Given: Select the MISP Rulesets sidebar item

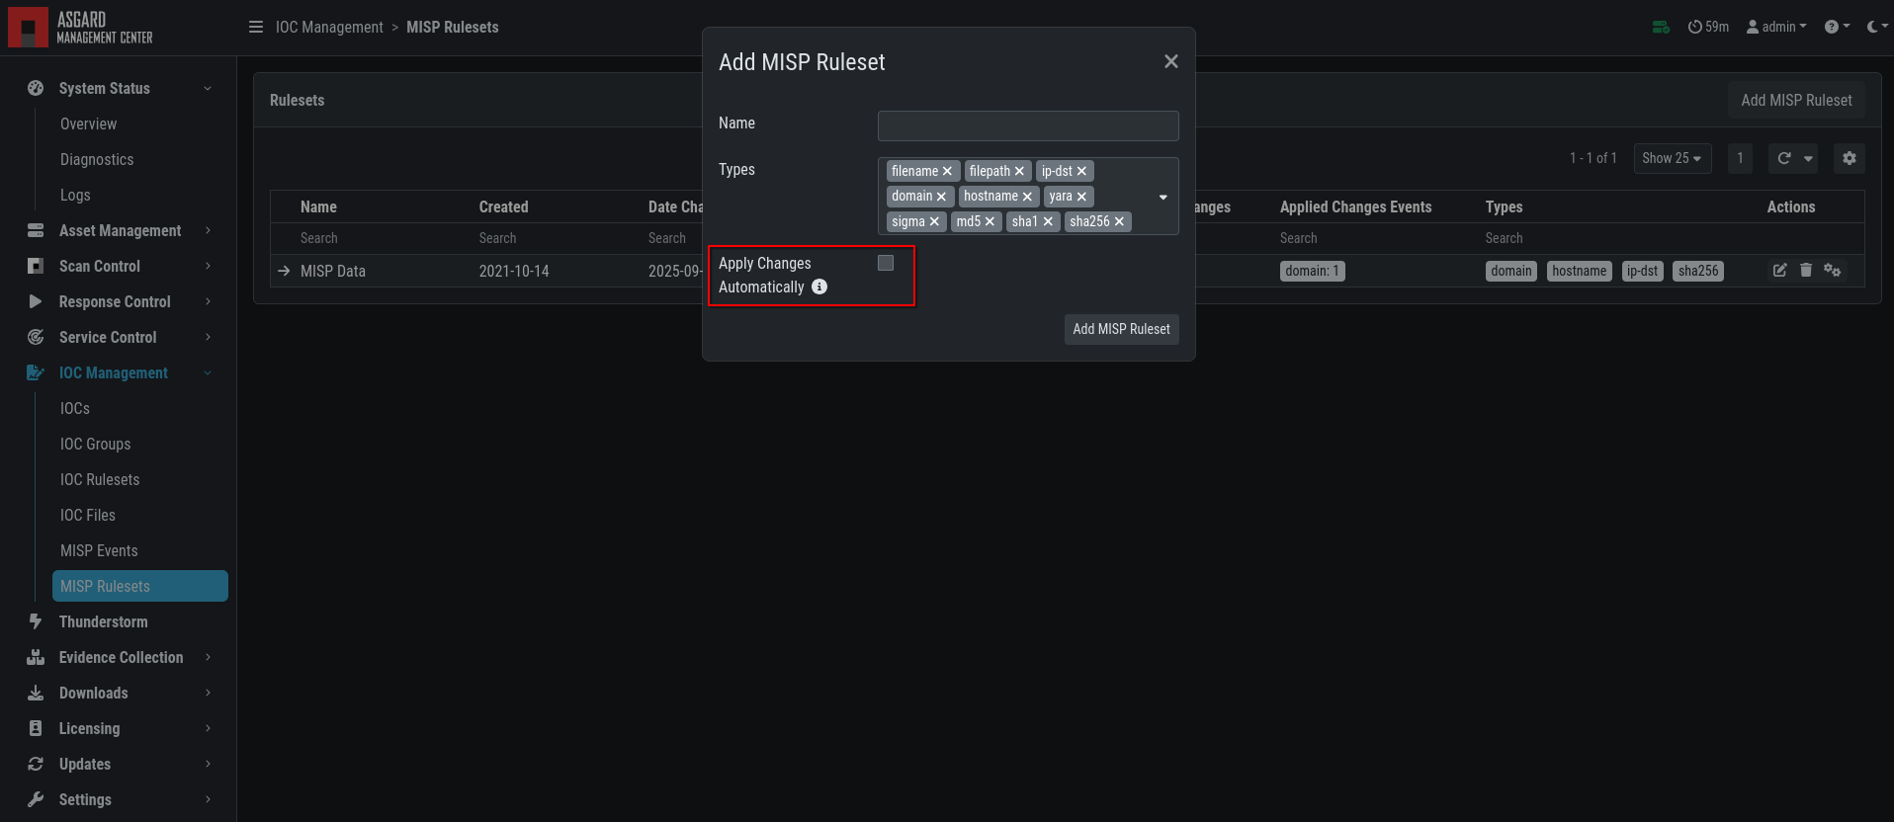Looking at the screenshot, I should (x=140, y=586).
